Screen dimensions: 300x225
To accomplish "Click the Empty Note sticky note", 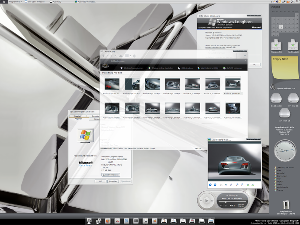I will [283, 67].
